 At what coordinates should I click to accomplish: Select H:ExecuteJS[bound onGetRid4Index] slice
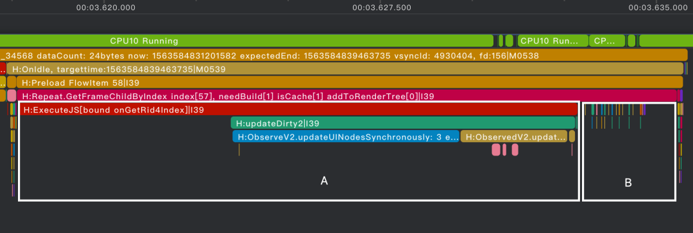pos(299,109)
